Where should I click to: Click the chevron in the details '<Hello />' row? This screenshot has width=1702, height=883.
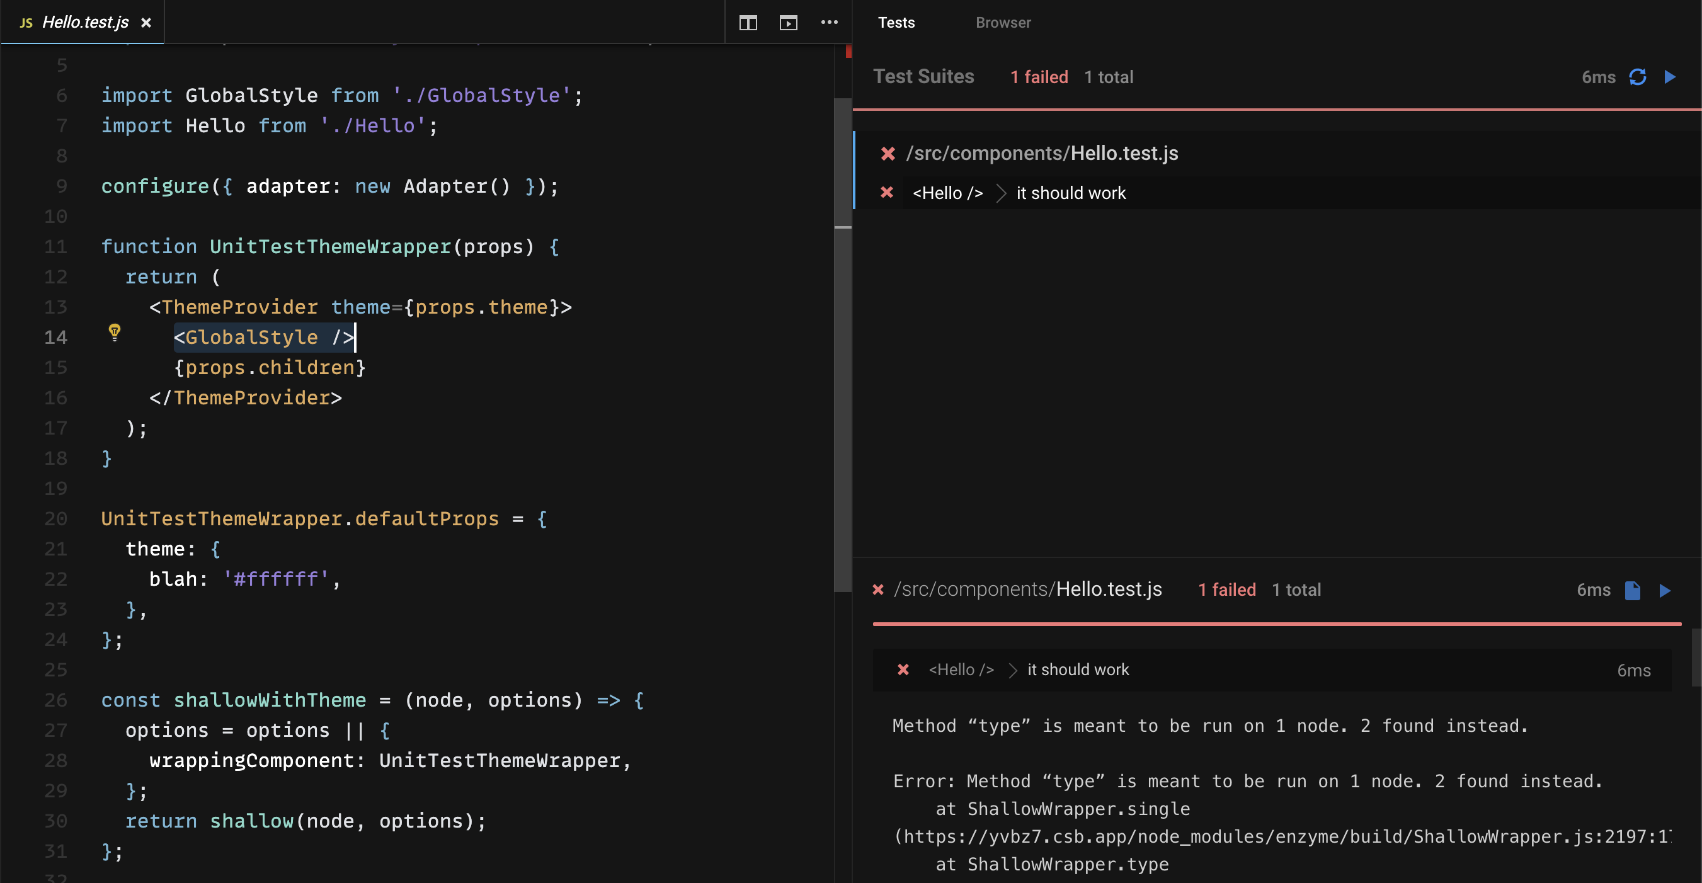coord(1012,669)
